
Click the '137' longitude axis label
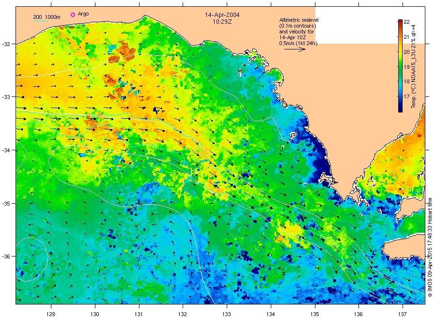click(x=403, y=315)
